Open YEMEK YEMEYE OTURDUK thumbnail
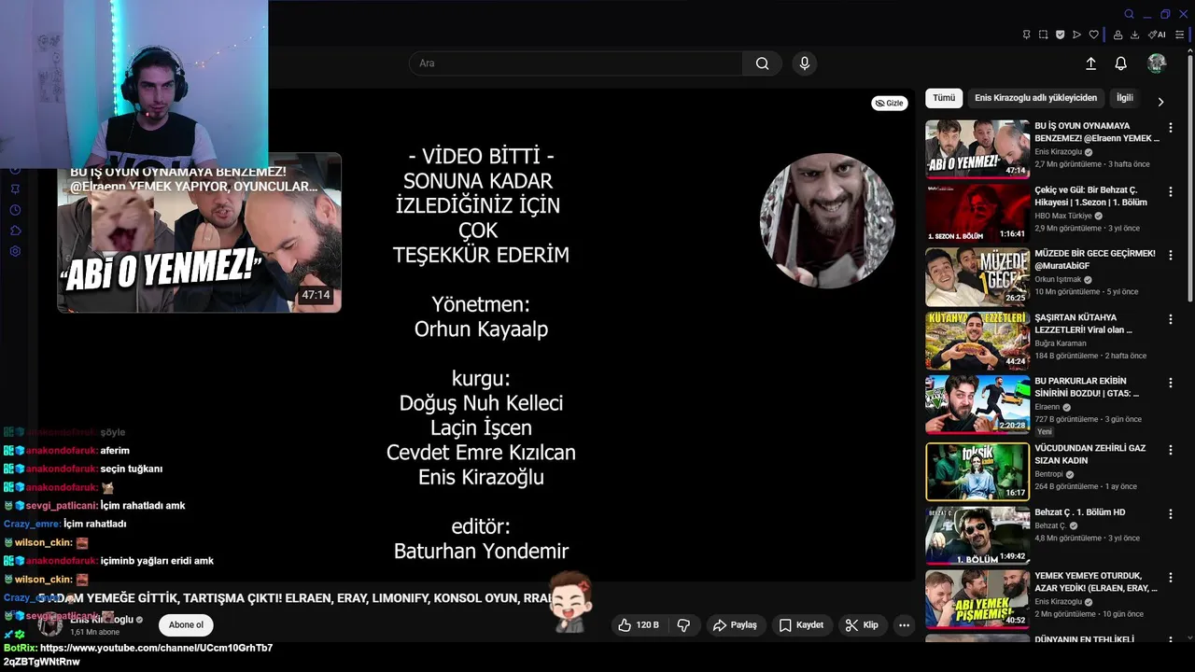1195x672 pixels. coord(977,599)
